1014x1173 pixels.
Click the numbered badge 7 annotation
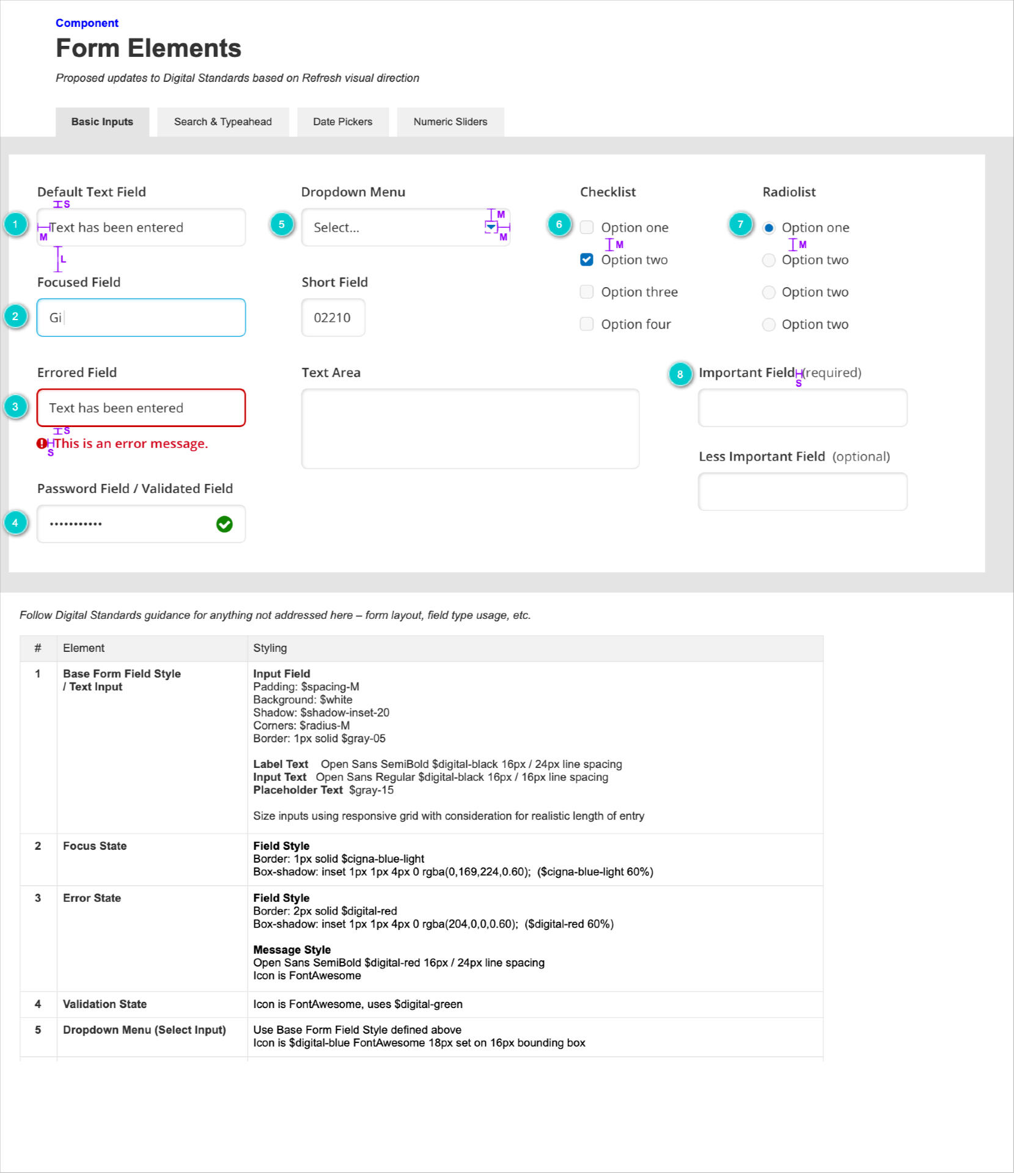741,225
